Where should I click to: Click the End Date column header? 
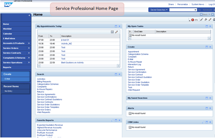144,31
